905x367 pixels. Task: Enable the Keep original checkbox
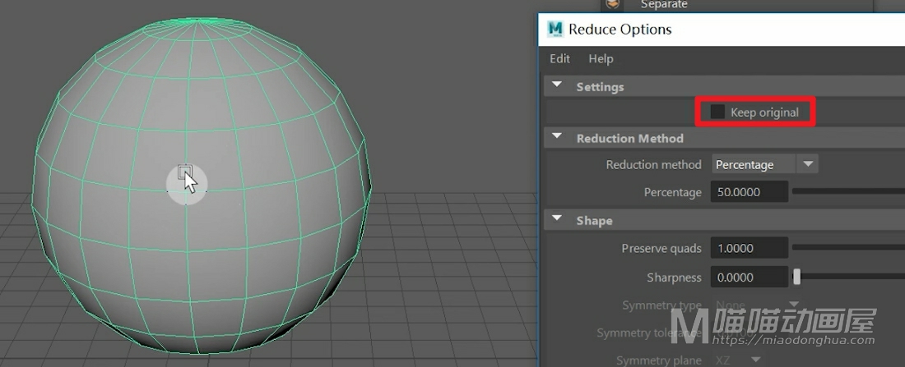(717, 112)
